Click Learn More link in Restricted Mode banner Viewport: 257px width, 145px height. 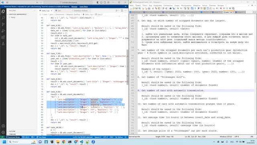click(84, 6)
